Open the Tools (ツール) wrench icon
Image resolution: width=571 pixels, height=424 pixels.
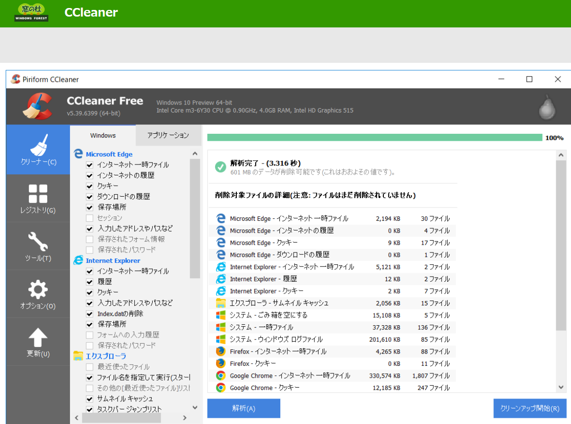pos(38,242)
